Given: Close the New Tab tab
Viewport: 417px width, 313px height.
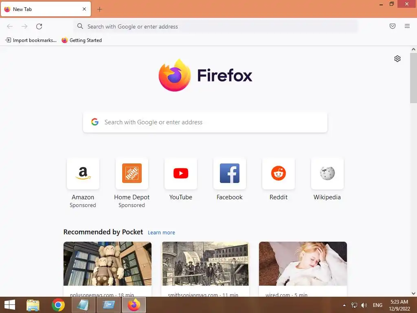Looking at the screenshot, I should coord(84,9).
